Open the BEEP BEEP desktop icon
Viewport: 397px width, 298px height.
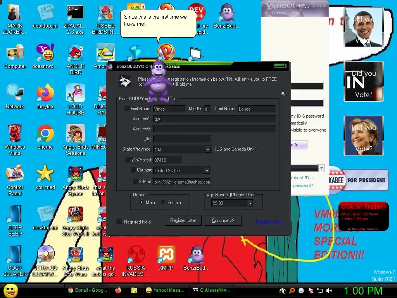[x=15, y=220]
